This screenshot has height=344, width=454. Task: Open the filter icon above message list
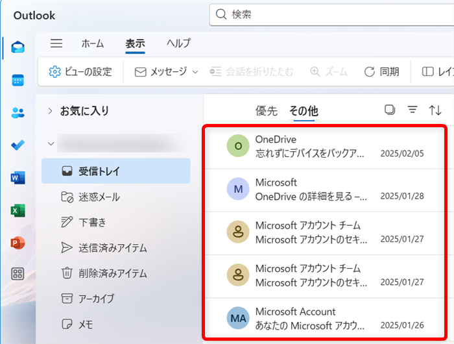coord(412,110)
